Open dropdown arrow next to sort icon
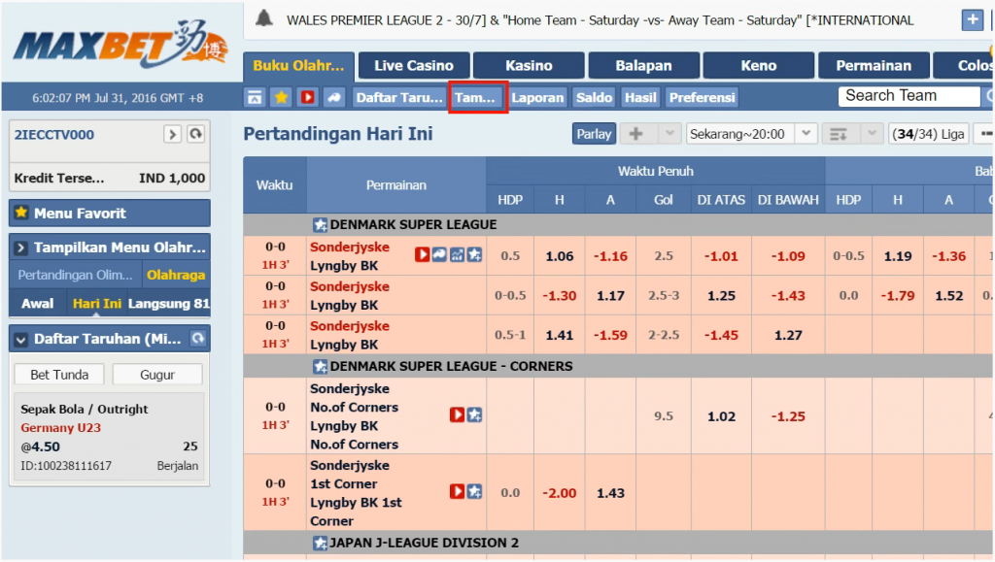The image size is (995, 562). [872, 134]
